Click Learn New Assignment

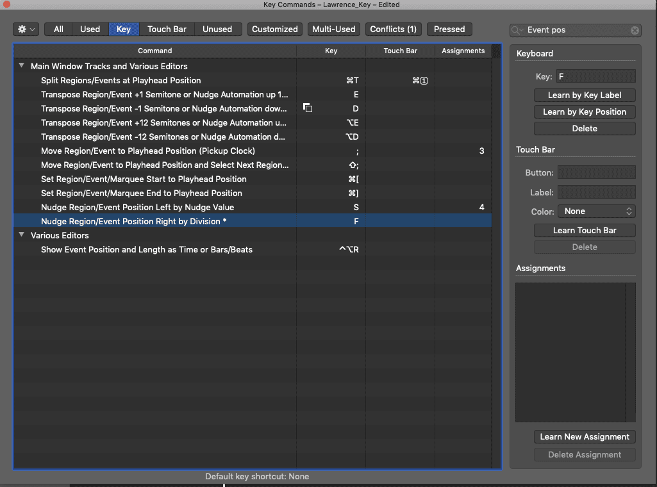pos(585,437)
